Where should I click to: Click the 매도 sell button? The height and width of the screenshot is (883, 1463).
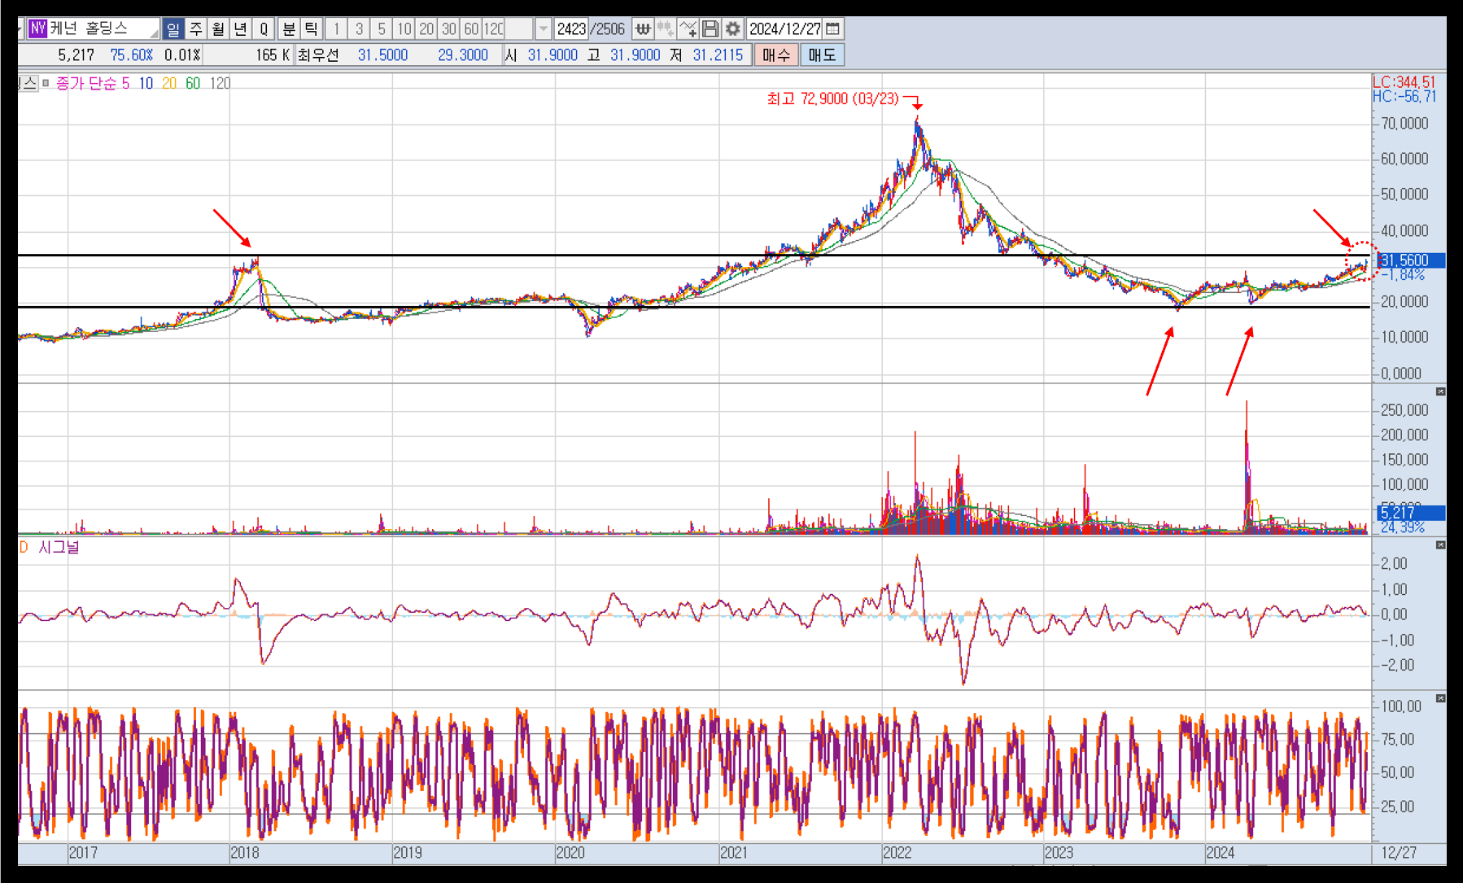click(x=822, y=55)
